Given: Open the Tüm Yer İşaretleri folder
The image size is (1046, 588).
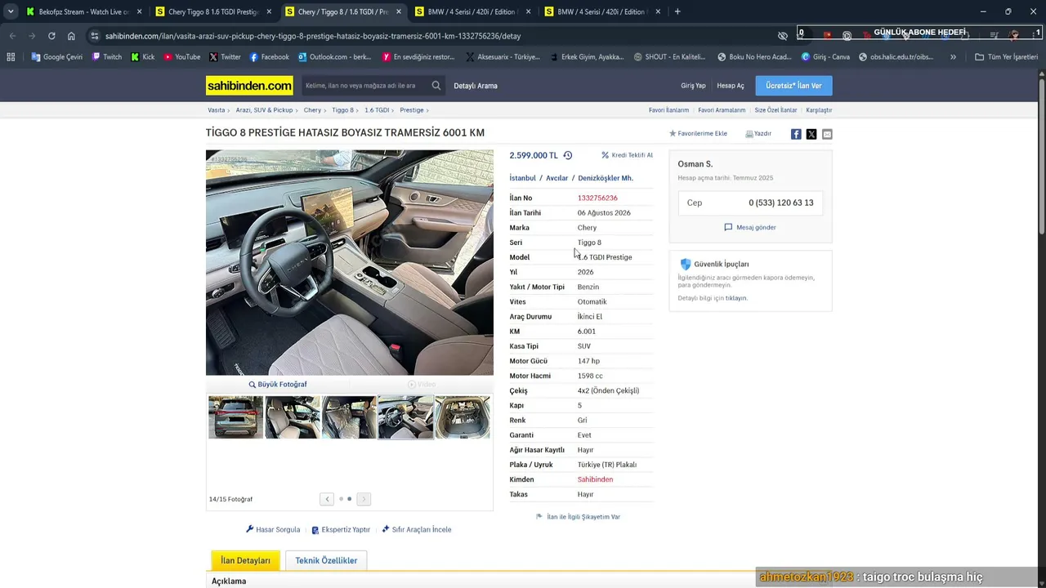Looking at the screenshot, I should pyautogui.click(x=1006, y=57).
